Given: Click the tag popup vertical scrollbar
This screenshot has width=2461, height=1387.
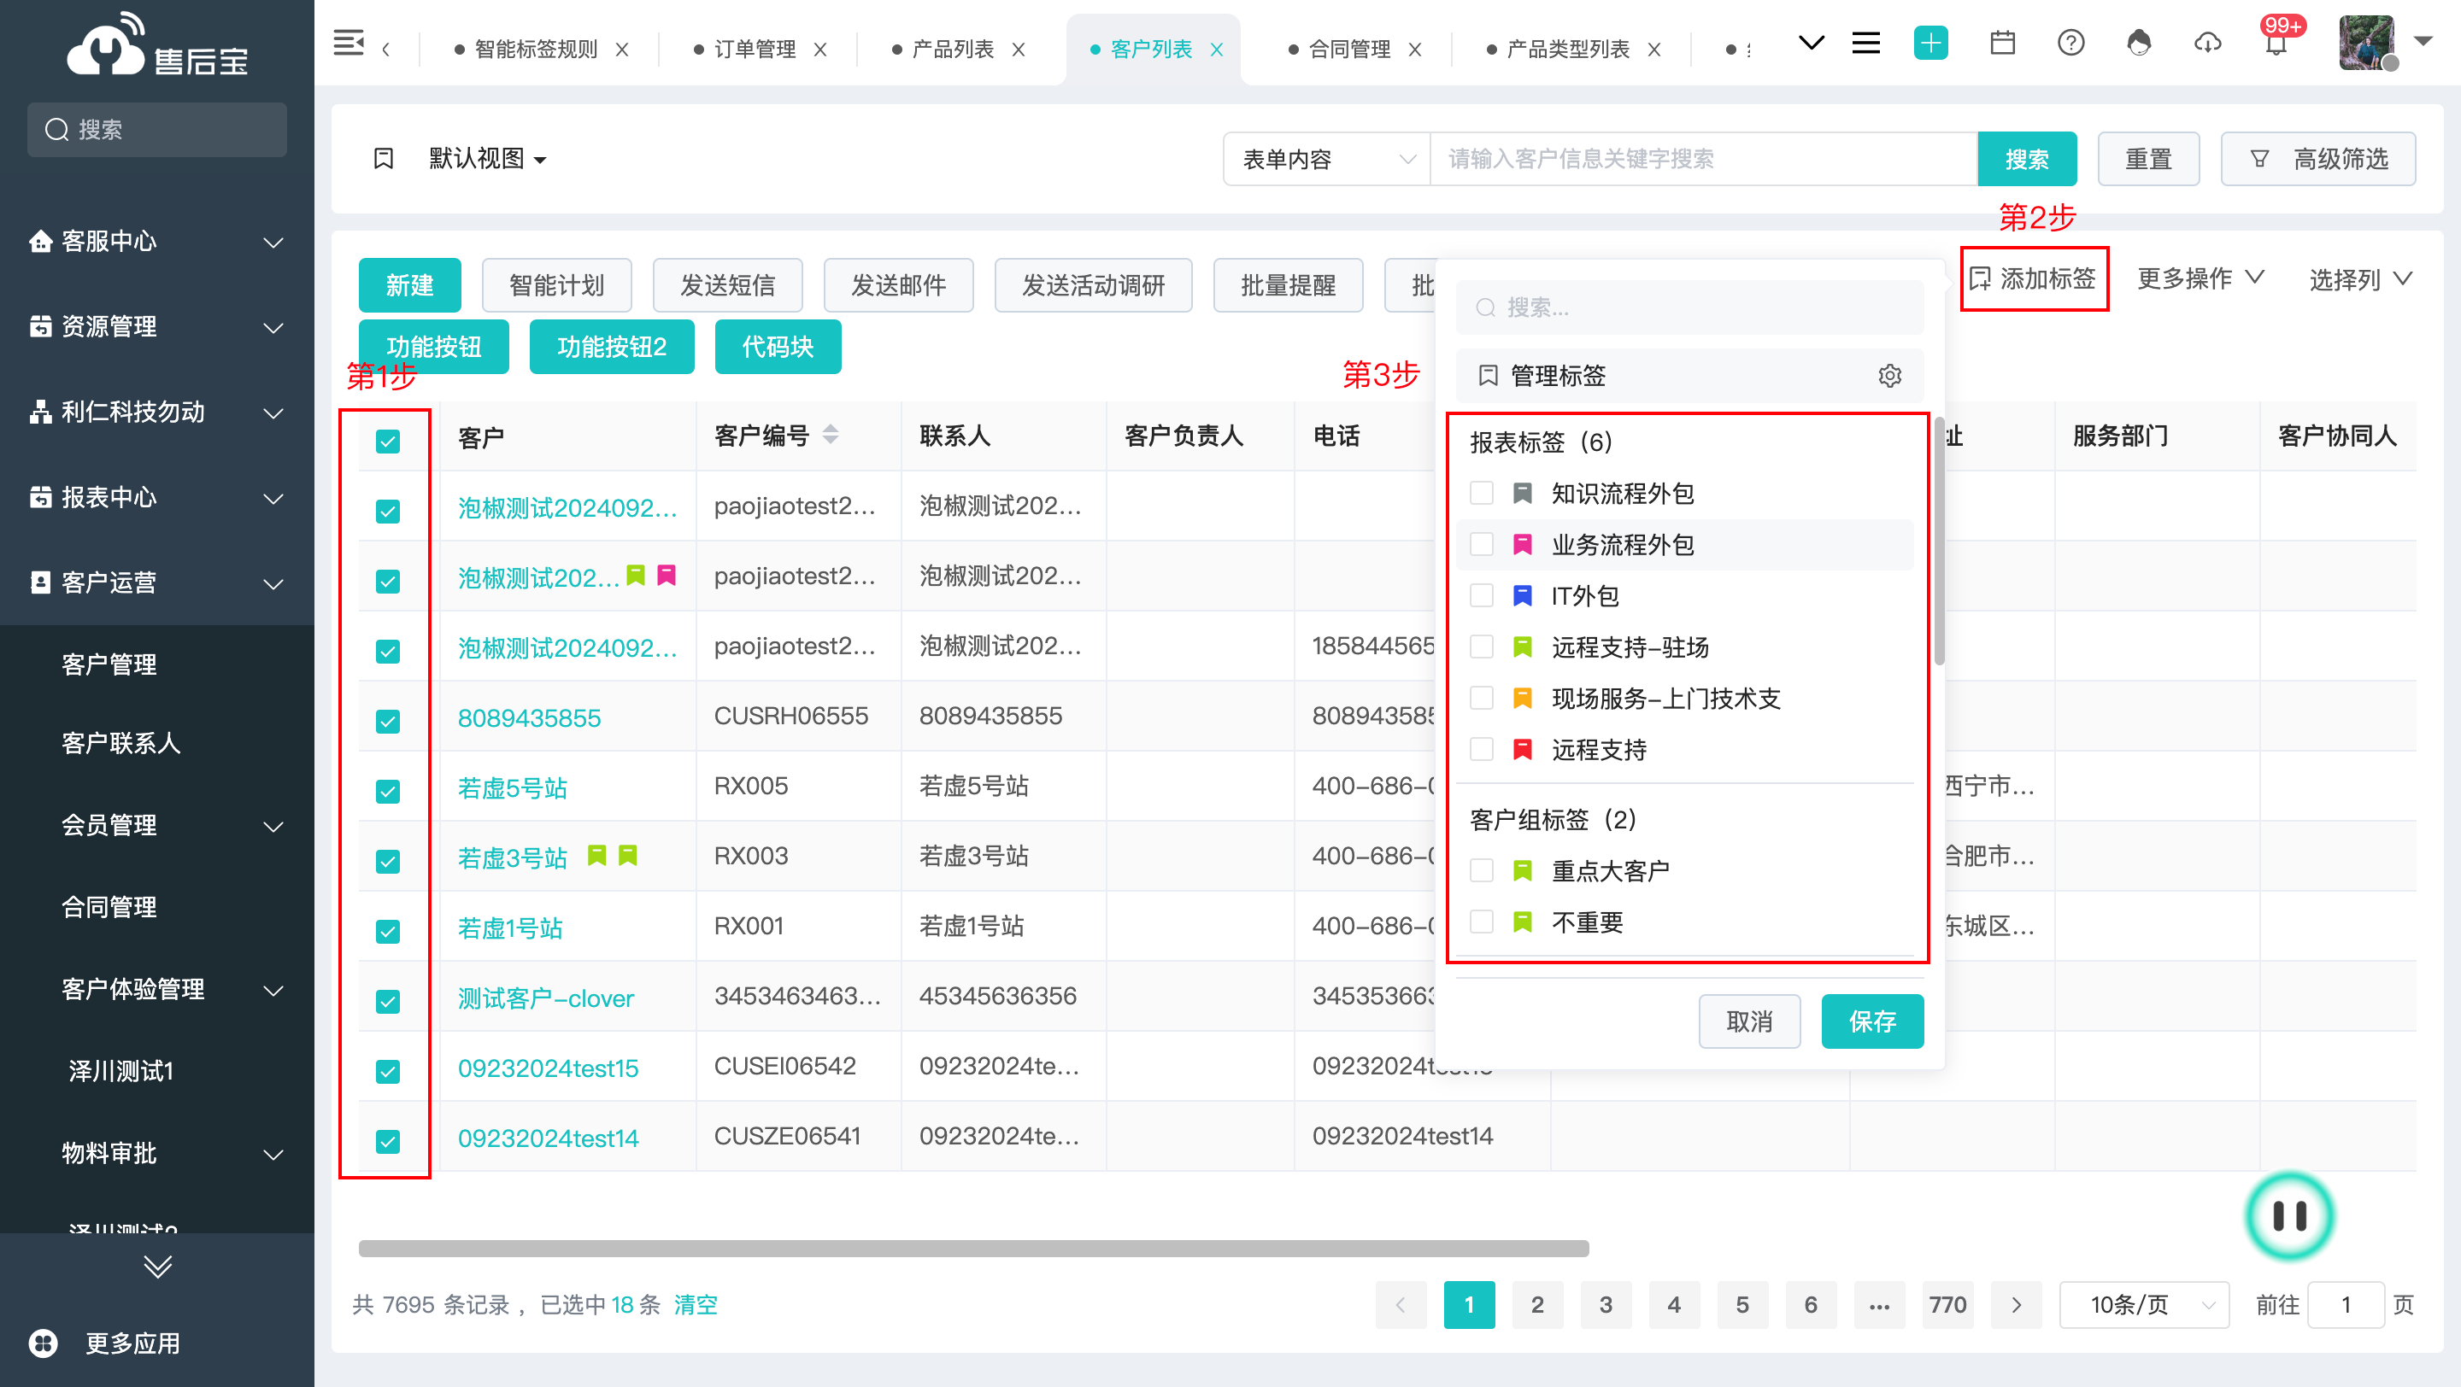Looking at the screenshot, I should point(1938,541).
